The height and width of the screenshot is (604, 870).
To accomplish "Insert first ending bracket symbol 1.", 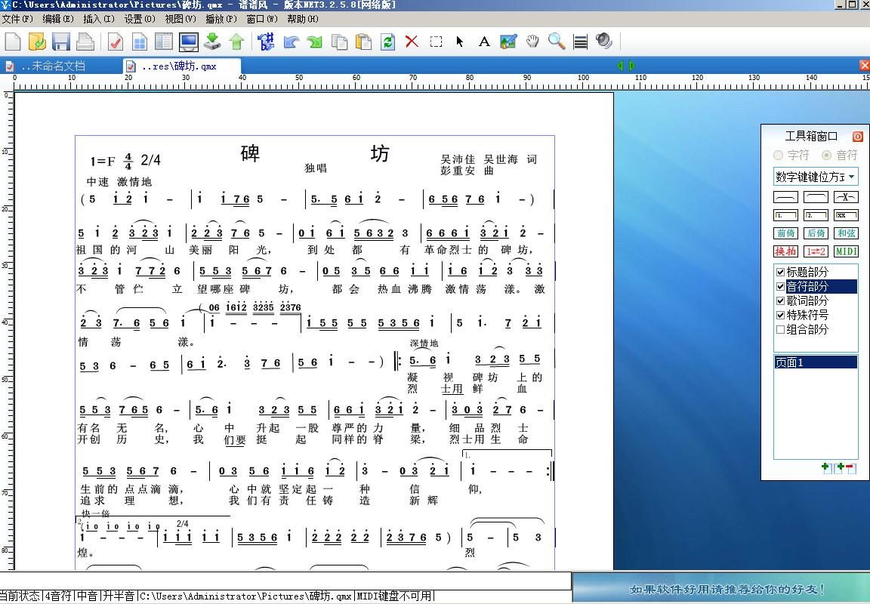I will point(785,215).
